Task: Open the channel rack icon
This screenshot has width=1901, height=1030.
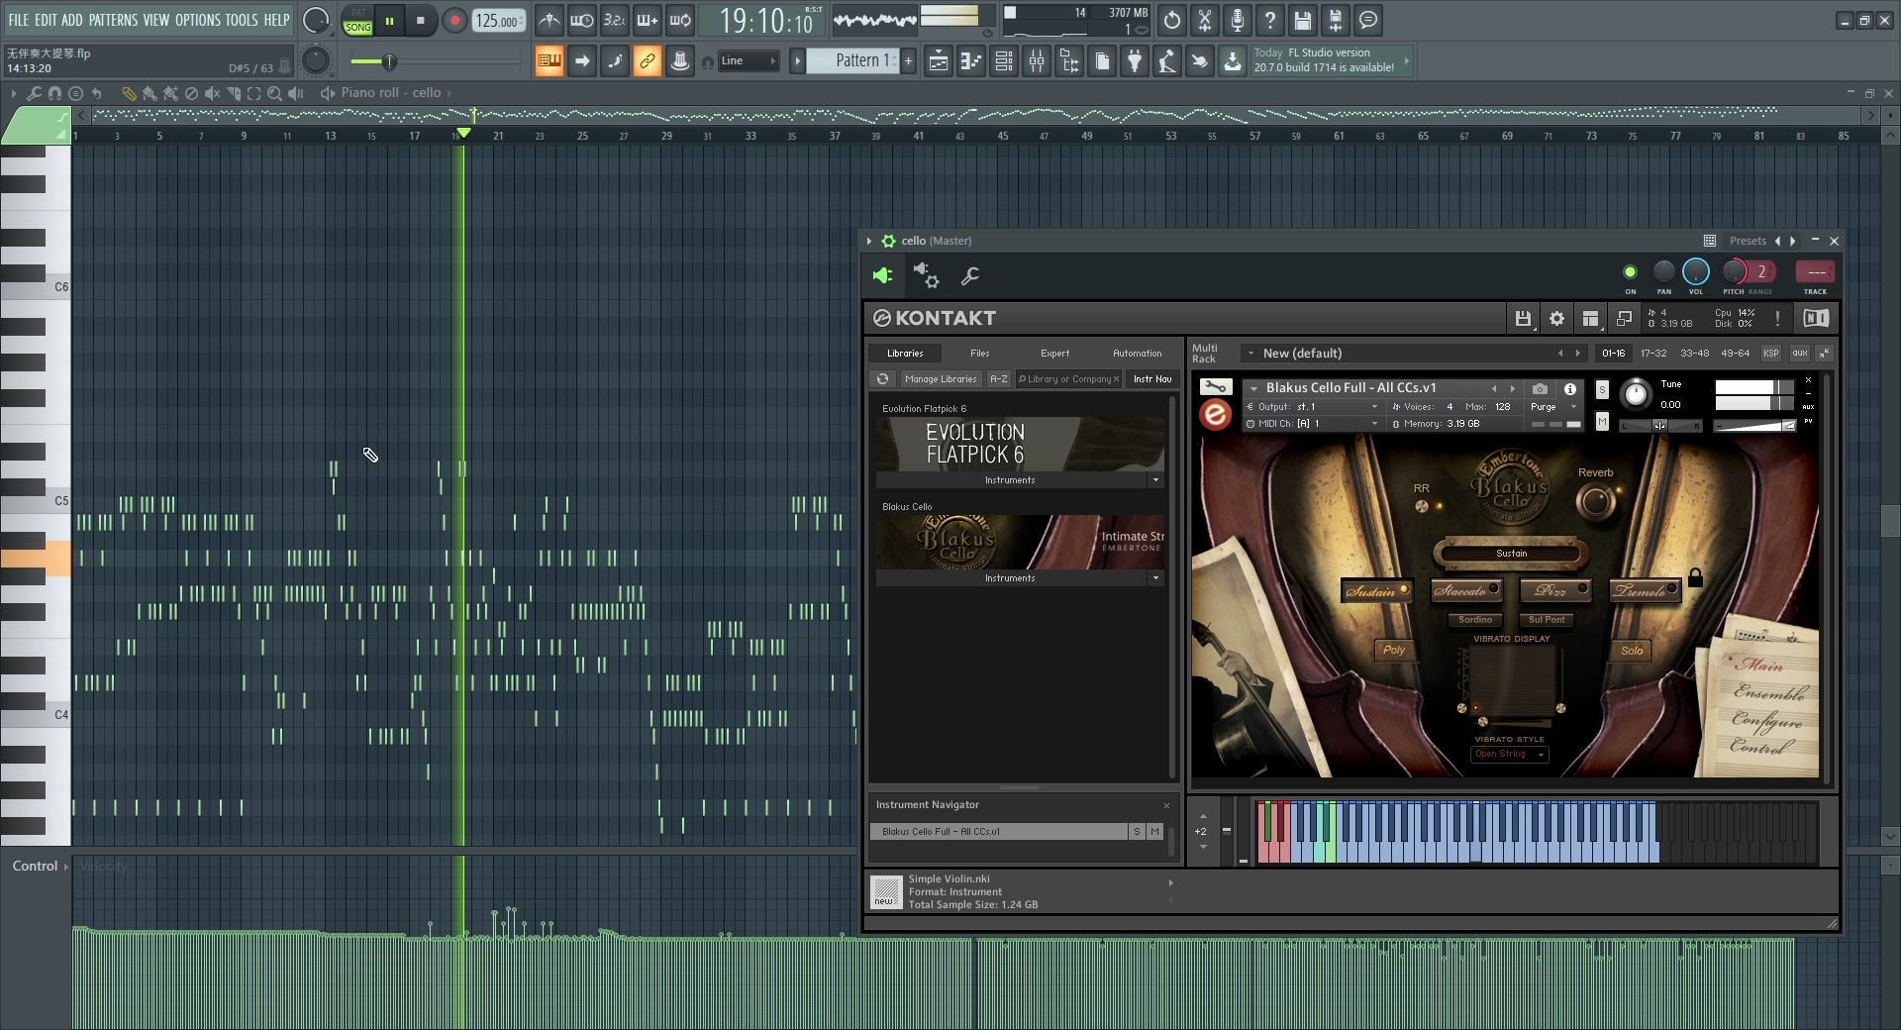Action: 1004,61
